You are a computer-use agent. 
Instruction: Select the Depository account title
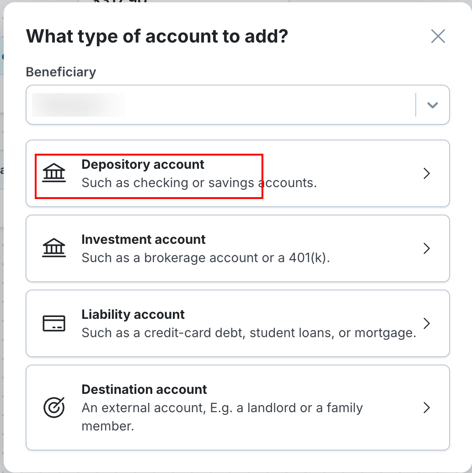coord(143,165)
